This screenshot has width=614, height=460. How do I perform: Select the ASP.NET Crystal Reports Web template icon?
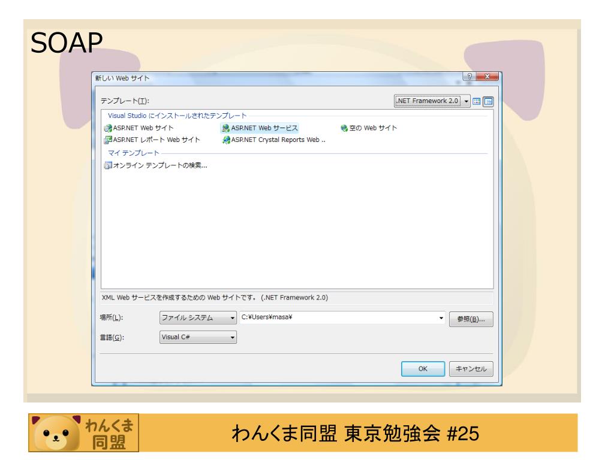tap(226, 140)
